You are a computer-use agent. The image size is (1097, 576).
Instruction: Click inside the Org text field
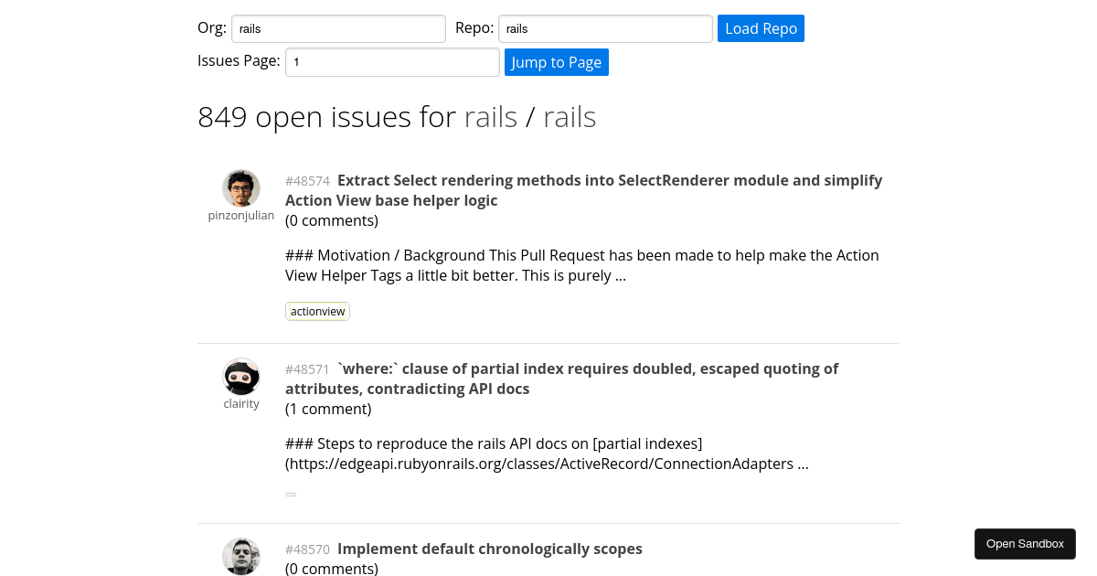(338, 28)
